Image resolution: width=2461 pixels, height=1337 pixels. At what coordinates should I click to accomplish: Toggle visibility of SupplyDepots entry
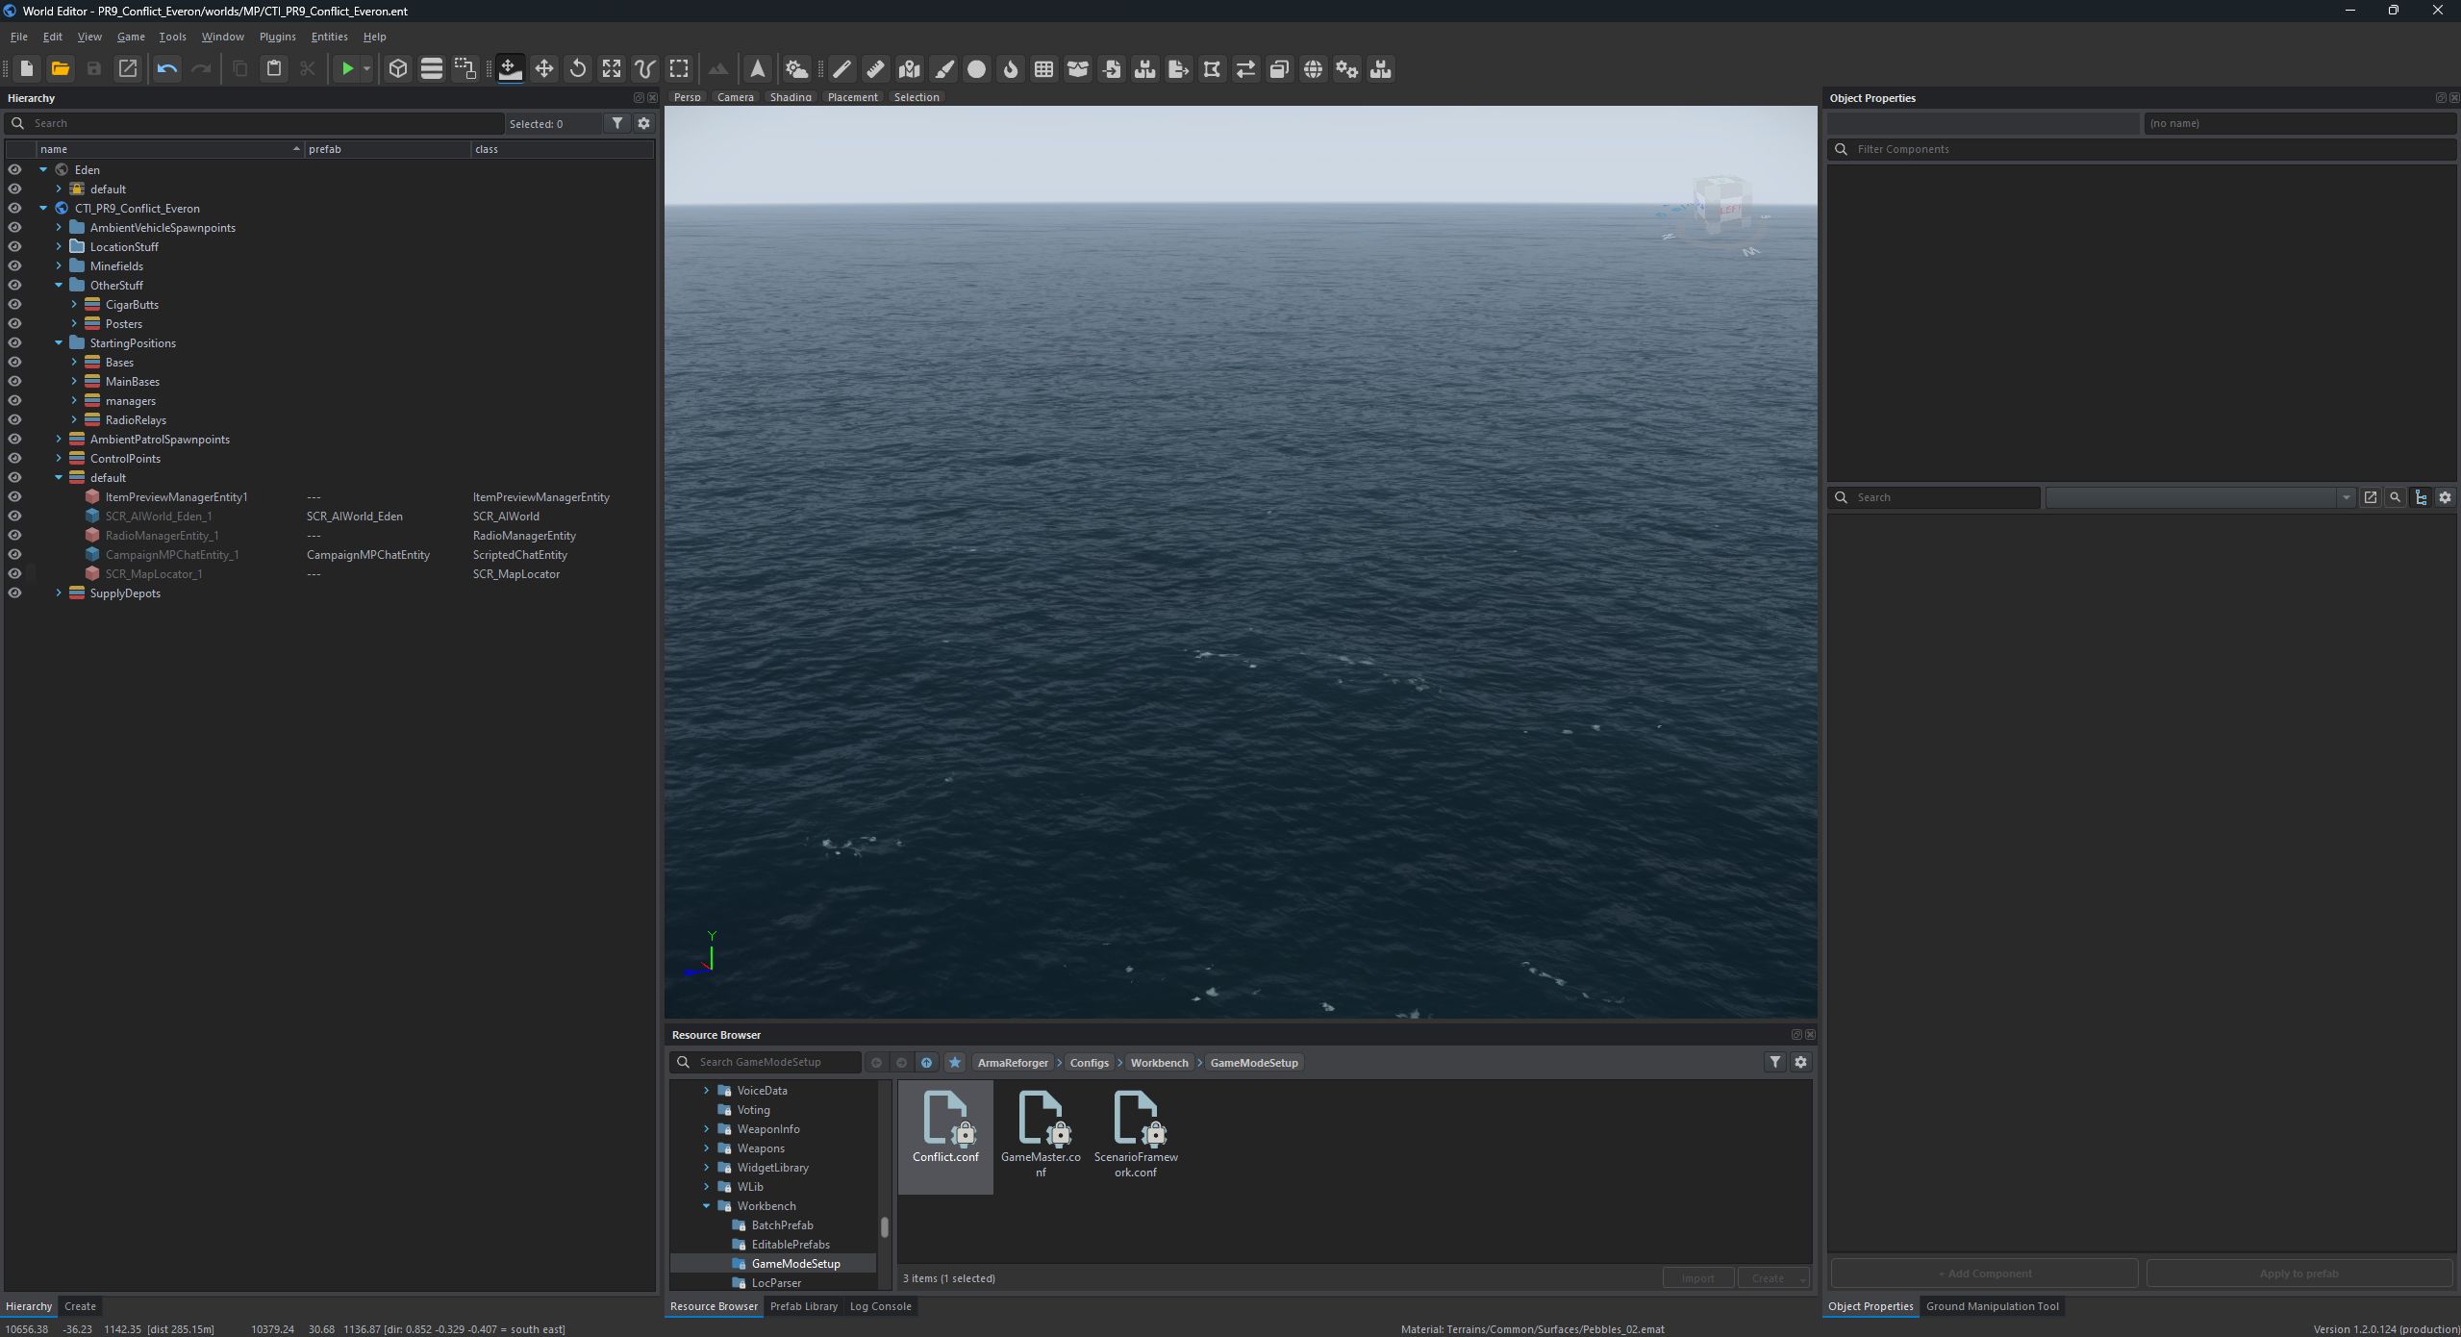[x=14, y=593]
